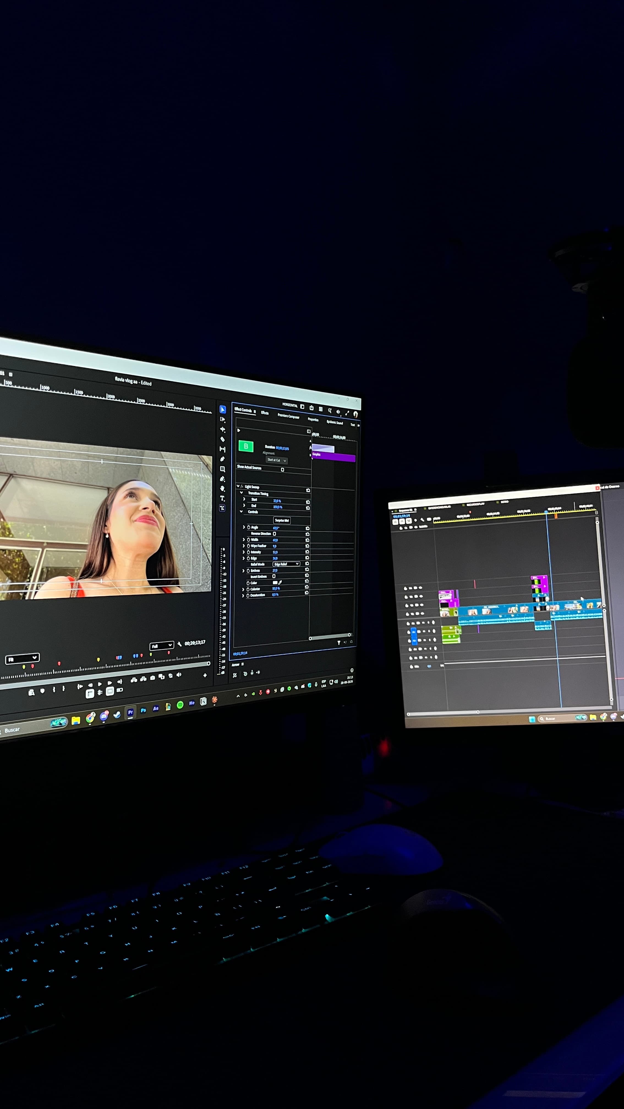Viewport: 624px width, 1109px height.
Task: Select the Type tool
Action: 223,498
